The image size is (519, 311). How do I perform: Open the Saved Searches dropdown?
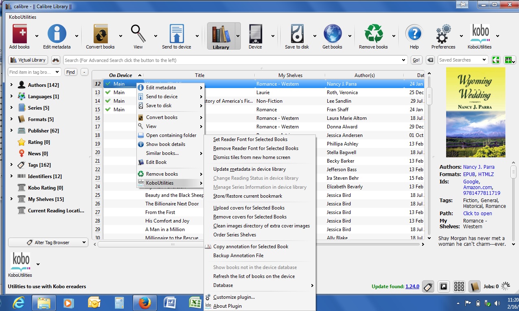462,60
